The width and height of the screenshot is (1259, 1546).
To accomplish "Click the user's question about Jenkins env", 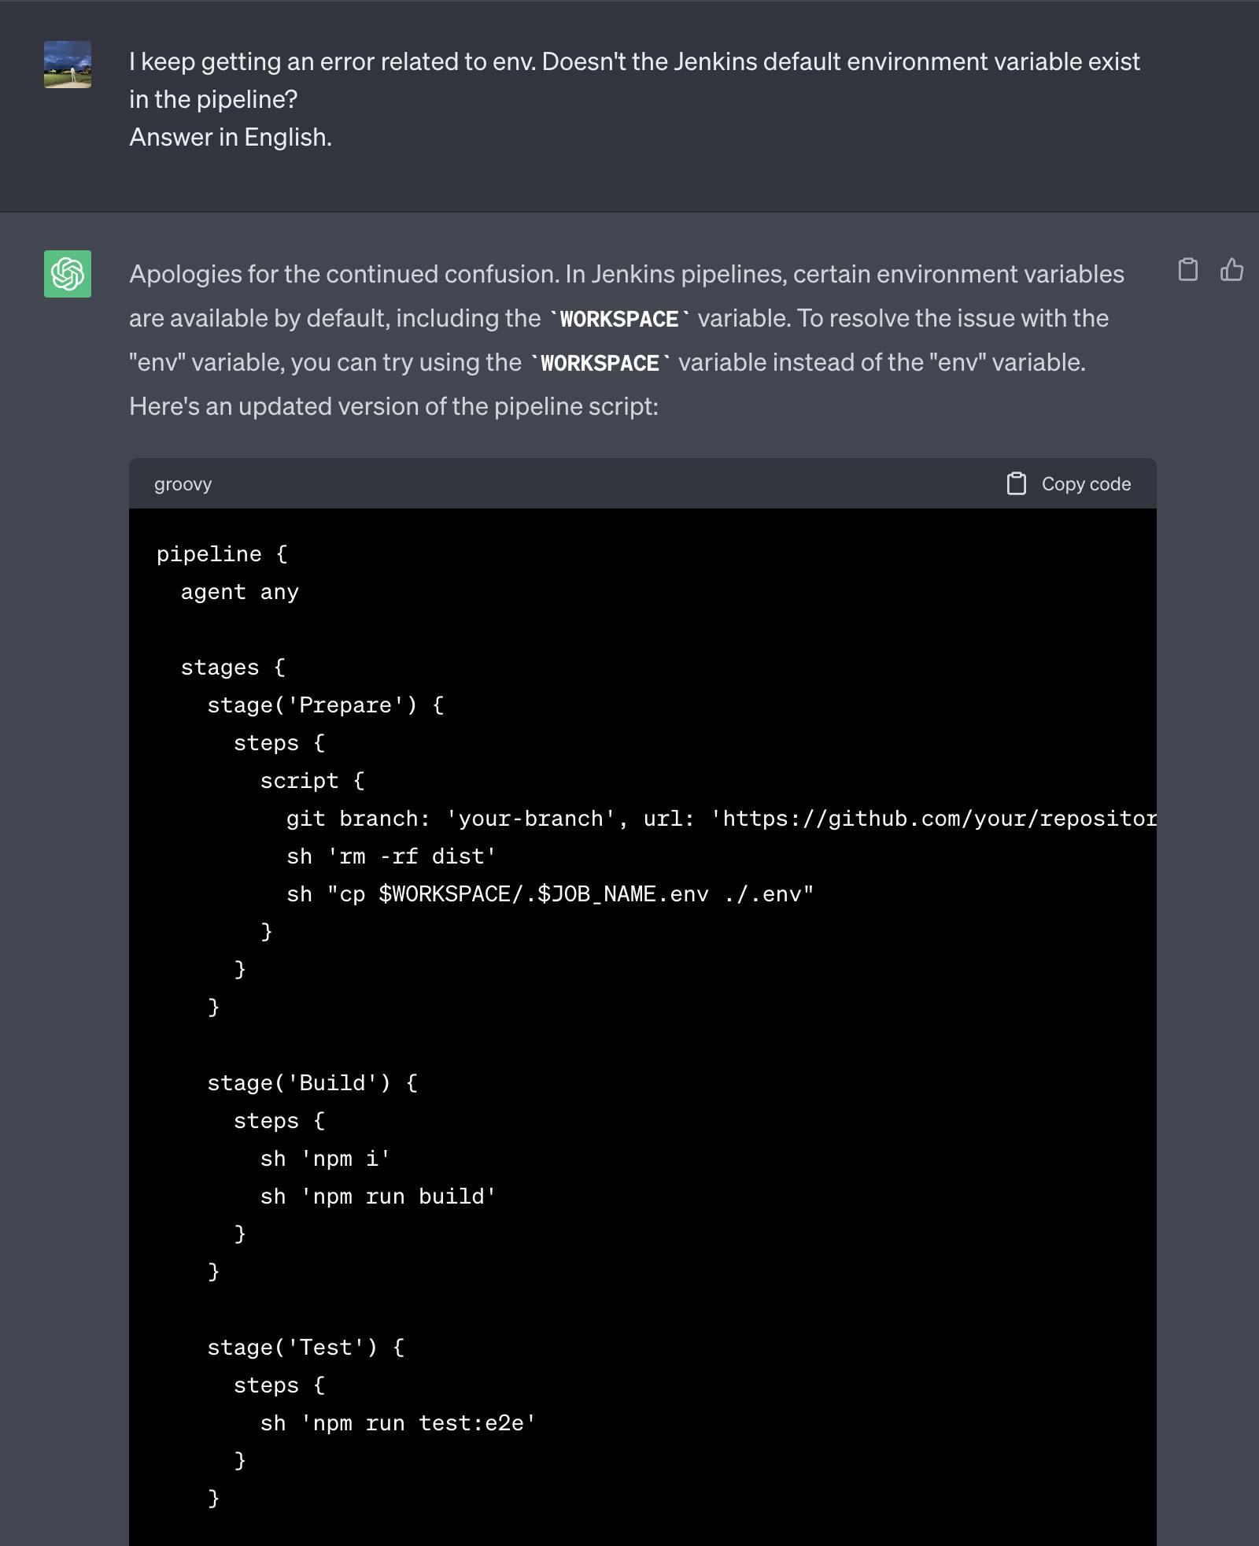I will [633, 80].
